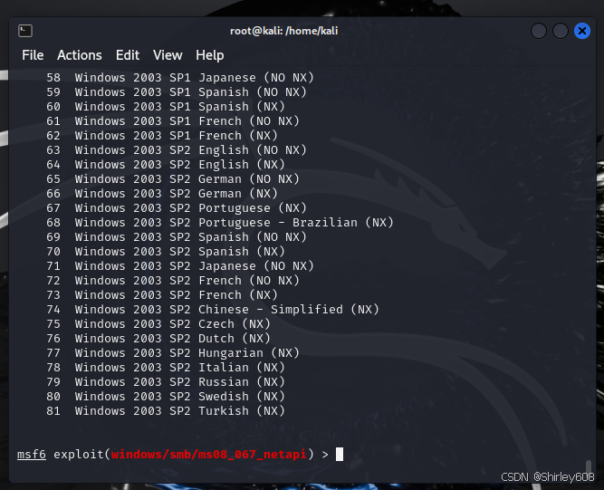Select row 74 Chinese - Simplified (NX)
This screenshot has height=490, width=604.
213,310
